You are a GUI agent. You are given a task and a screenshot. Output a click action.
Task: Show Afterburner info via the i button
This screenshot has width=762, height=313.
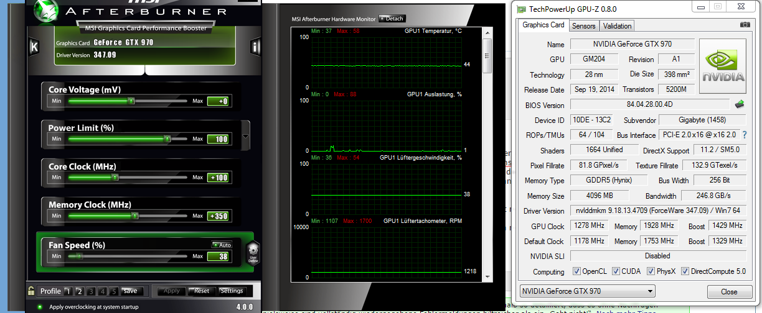pyautogui.click(x=255, y=47)
